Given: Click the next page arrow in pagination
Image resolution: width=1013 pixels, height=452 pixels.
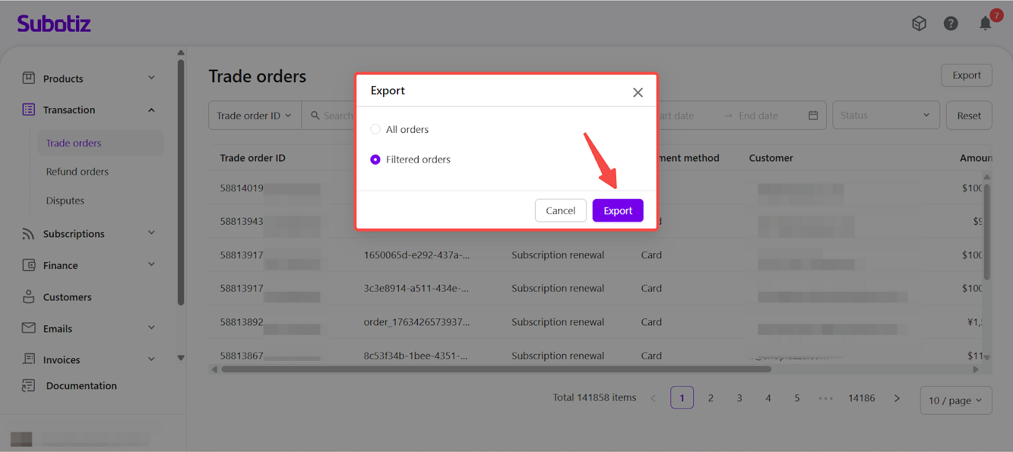Looking at the screenshot, I should coord(897,398).
